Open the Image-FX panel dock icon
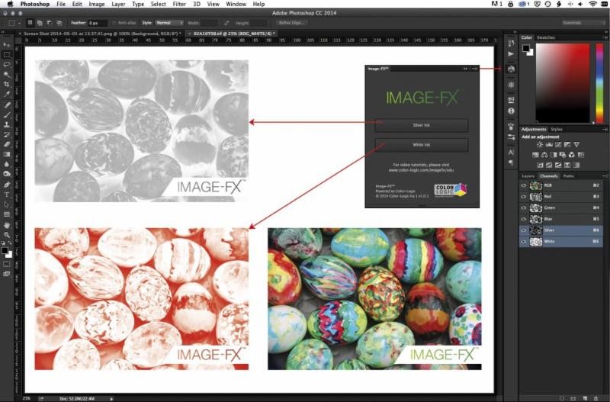Viewport: 610px width, 402px height. [511, 69]
